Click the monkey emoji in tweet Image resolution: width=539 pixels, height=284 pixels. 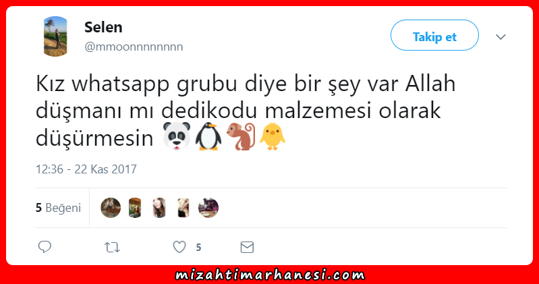coord(241,136)
